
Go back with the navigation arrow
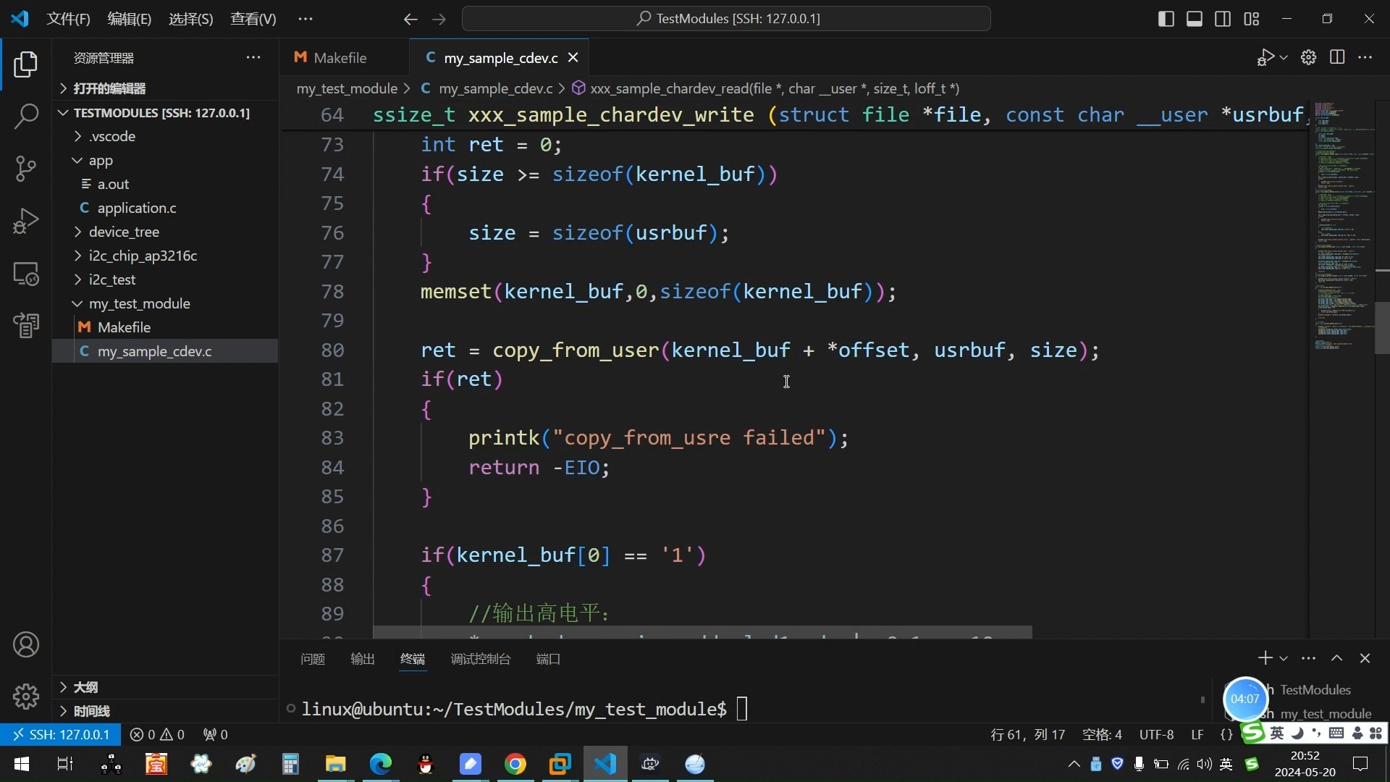(x=410, y=19)
